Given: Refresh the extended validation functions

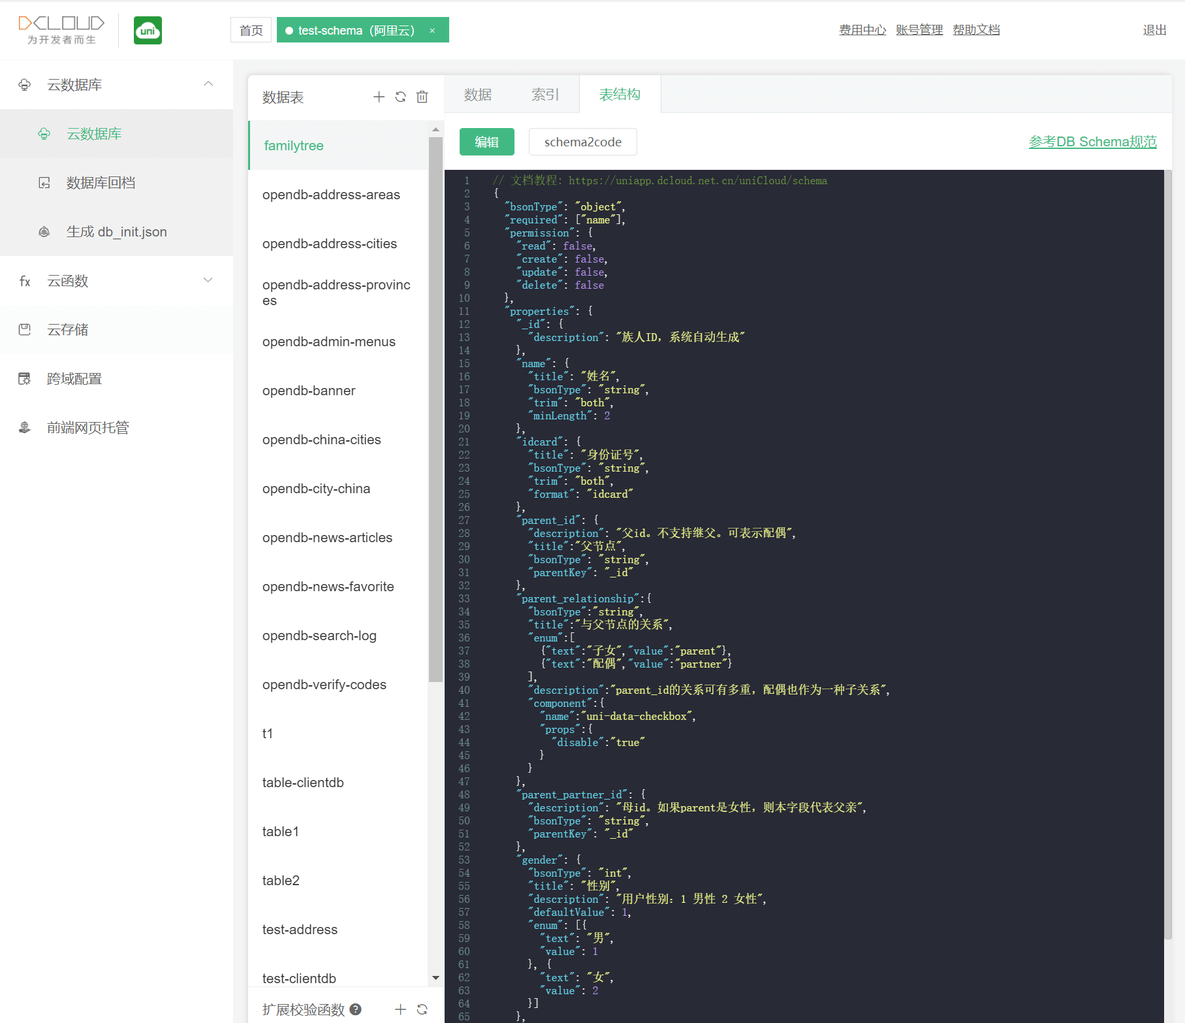Looking at the screenshot, I should 422,1009.
